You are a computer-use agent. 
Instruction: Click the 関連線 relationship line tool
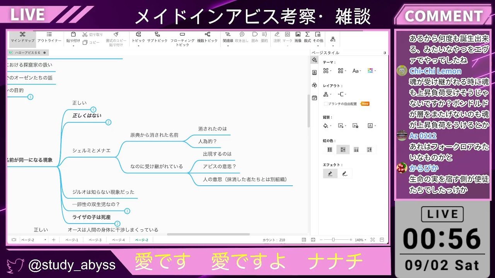(228, 37)
